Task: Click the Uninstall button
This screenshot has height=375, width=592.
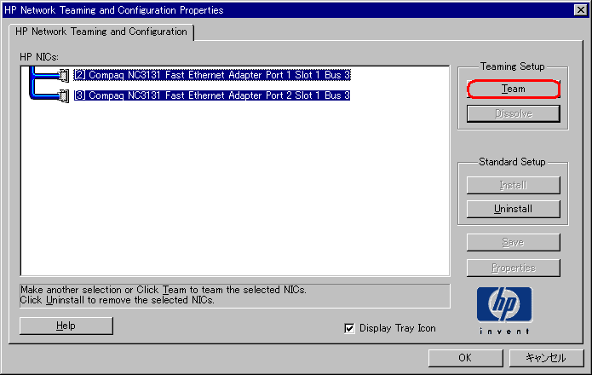Action: [513, 209]
